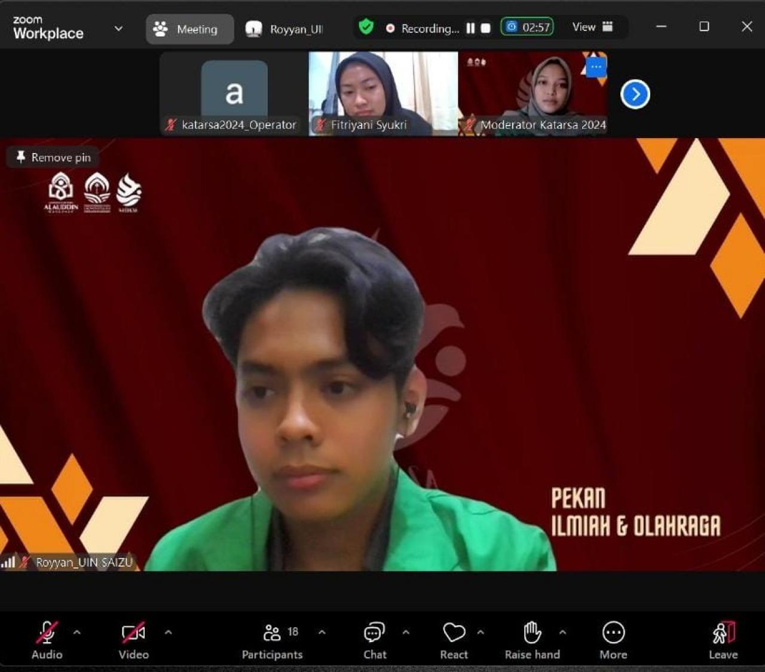
Task: Stop the recording
Action: [x=486, y=28]
